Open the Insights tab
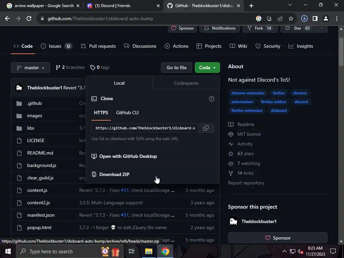 (x=301, y=46)
